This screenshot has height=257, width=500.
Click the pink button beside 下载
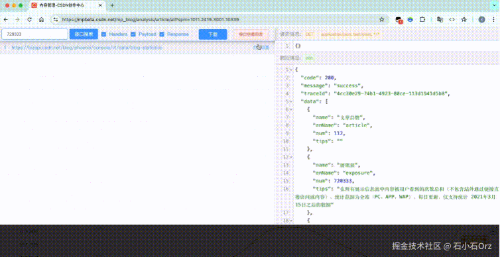coord(251,34)
